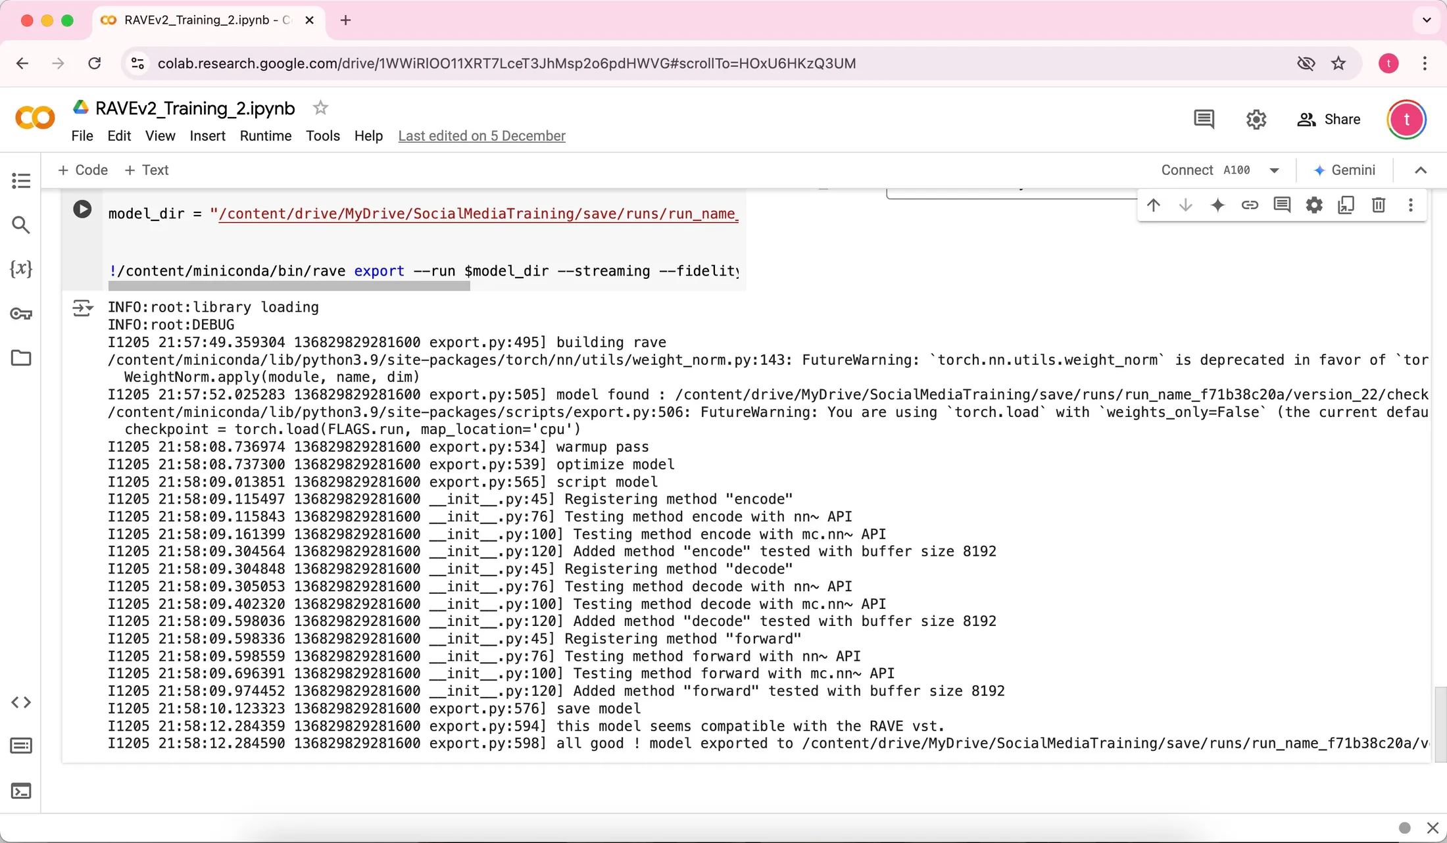This screenshot has width=1447, height=843.
Task: Copy link to cell icon
Action: [1250, 205]
